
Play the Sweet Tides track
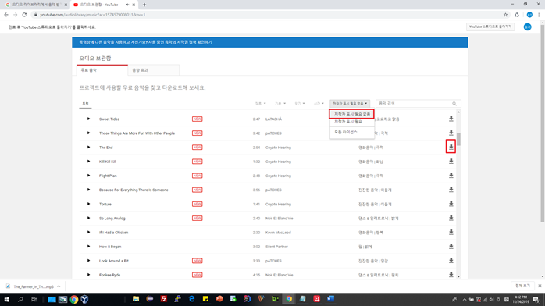89,119
